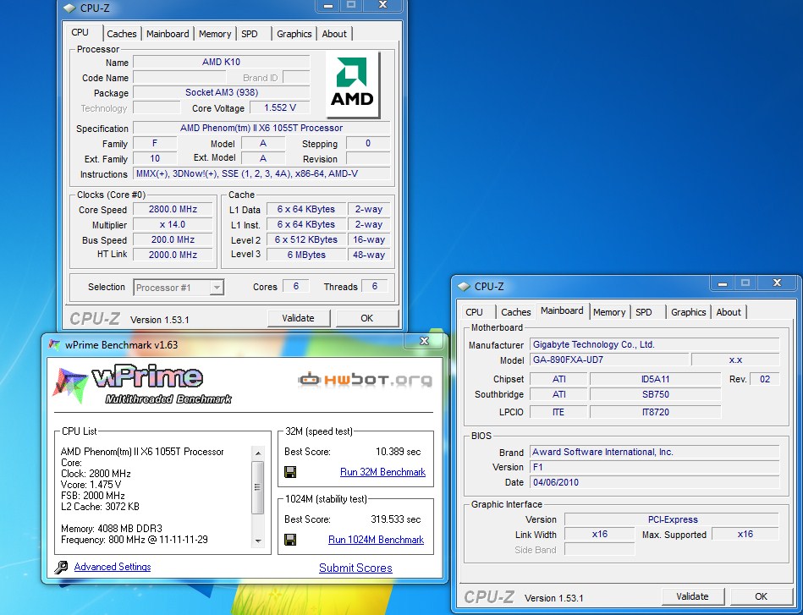This screenshot has height=615, width=803.
Task: Click scroll up arrow in wPrime CPU List
Action: pyautogui.click(x=258, y=453)
